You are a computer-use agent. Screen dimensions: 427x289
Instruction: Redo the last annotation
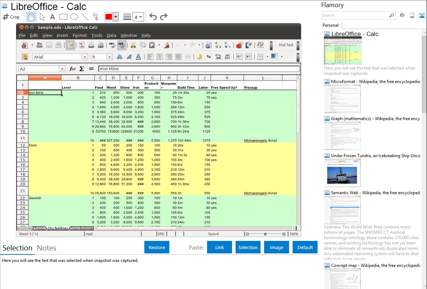pyautogui.click(x=164, y=17)
